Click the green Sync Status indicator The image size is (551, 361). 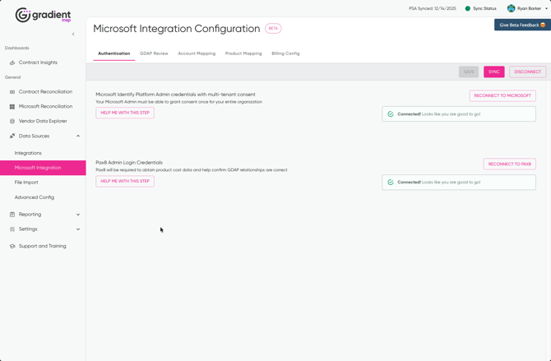tap(468, 8)
